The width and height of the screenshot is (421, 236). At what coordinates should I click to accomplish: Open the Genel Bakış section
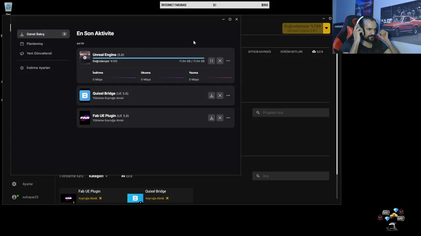click(x=43, y=34)
